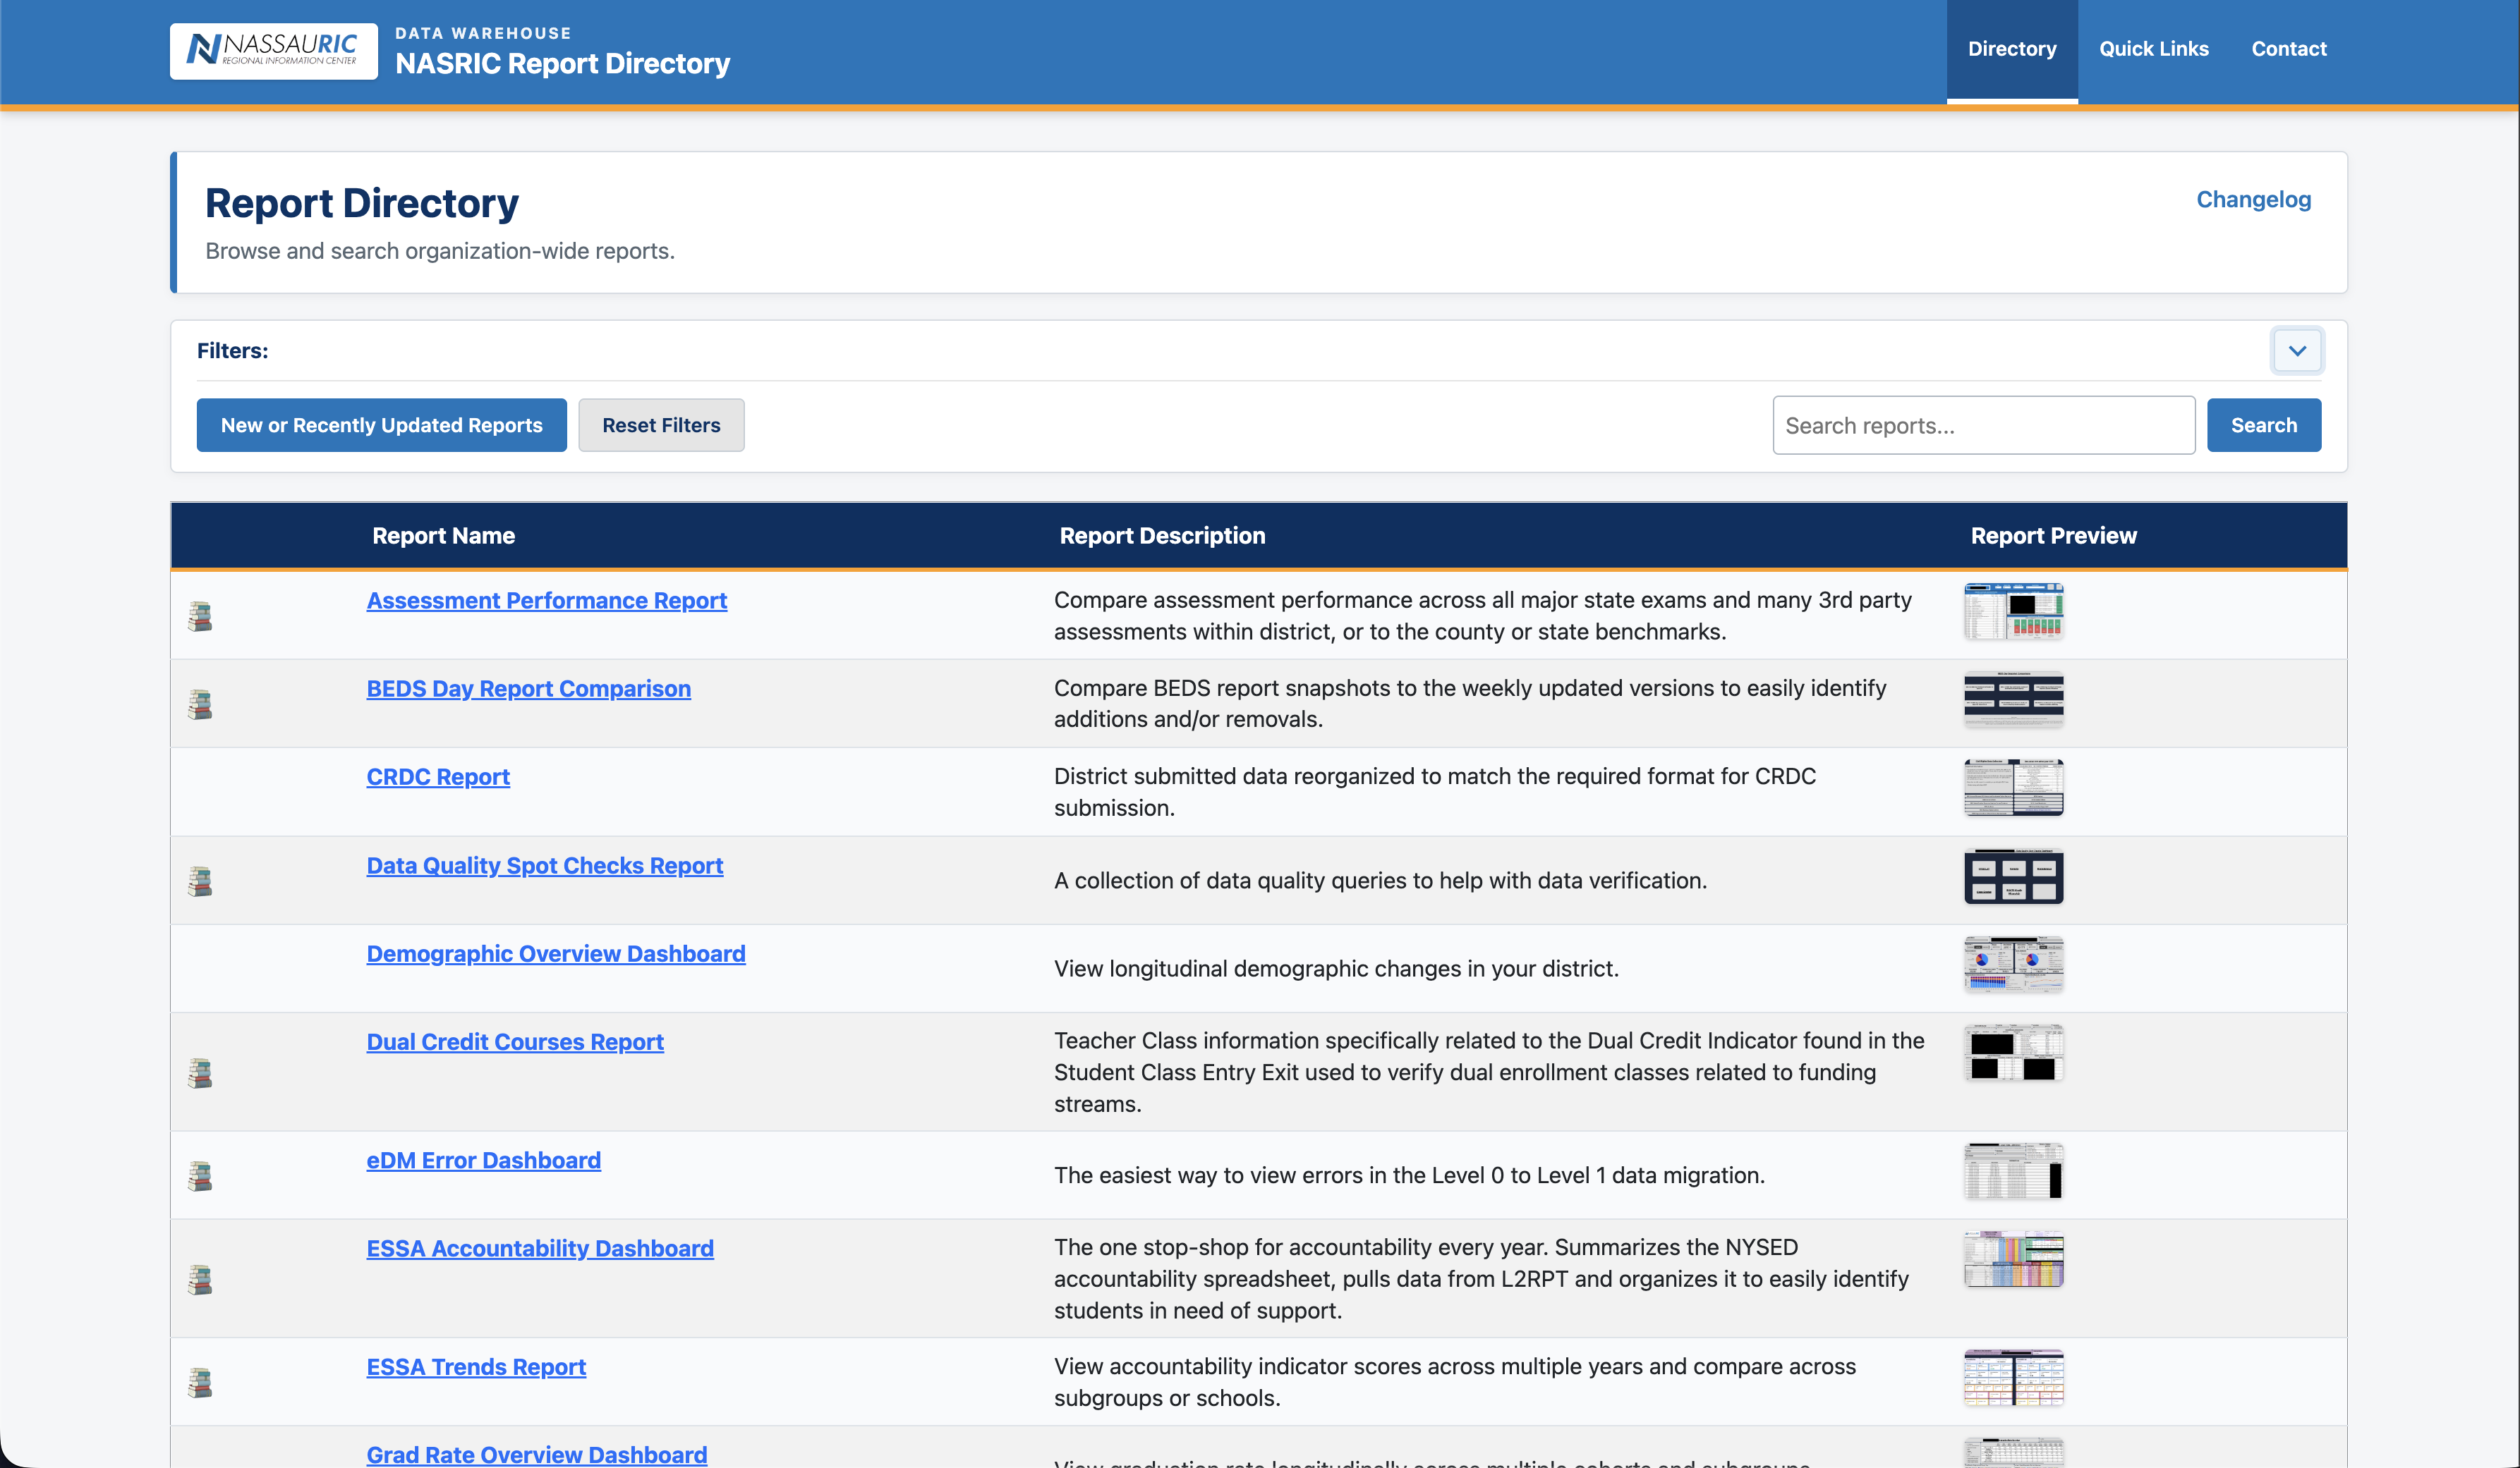Click the ESSA Trends Report preview thumbnail

tap(2014, 1378)
